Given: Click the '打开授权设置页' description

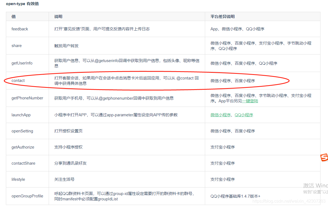Looking at the screenshot, I should [x=68, y=131].
